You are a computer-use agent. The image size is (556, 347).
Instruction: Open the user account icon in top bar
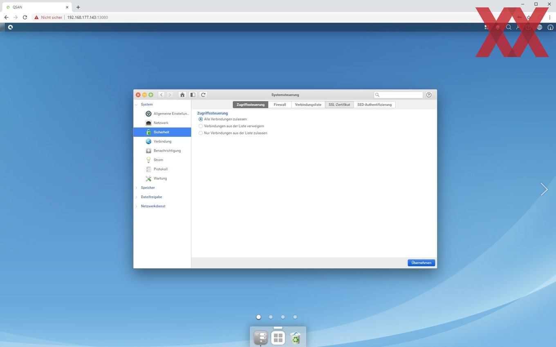(x=518, y=27)
